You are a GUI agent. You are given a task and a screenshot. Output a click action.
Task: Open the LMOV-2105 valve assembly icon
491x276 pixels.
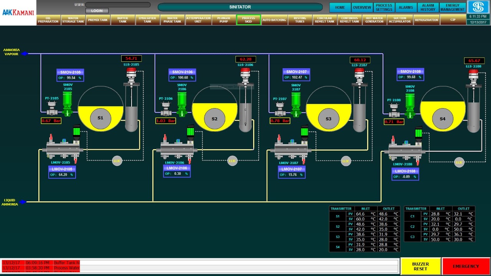click(x=63, y=148)
